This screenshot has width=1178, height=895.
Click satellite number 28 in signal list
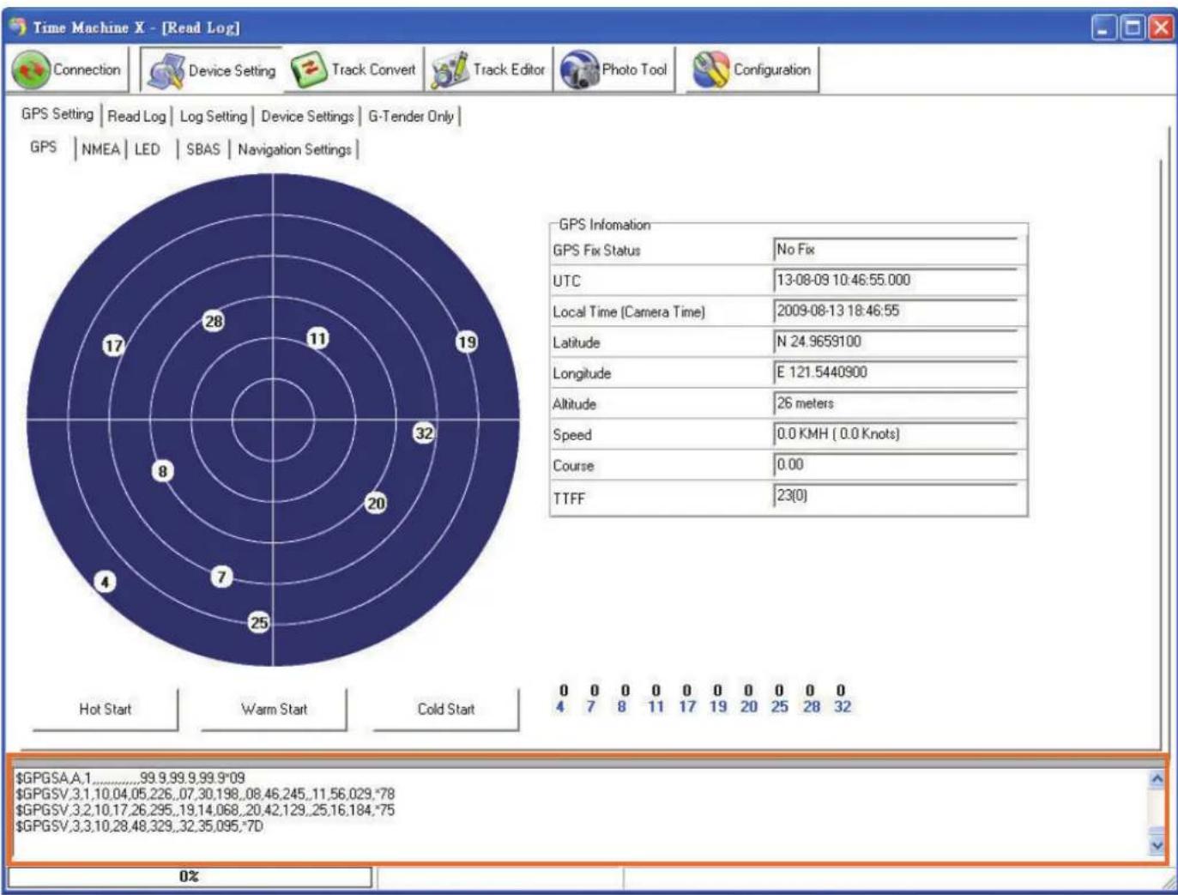coord(811,706)
